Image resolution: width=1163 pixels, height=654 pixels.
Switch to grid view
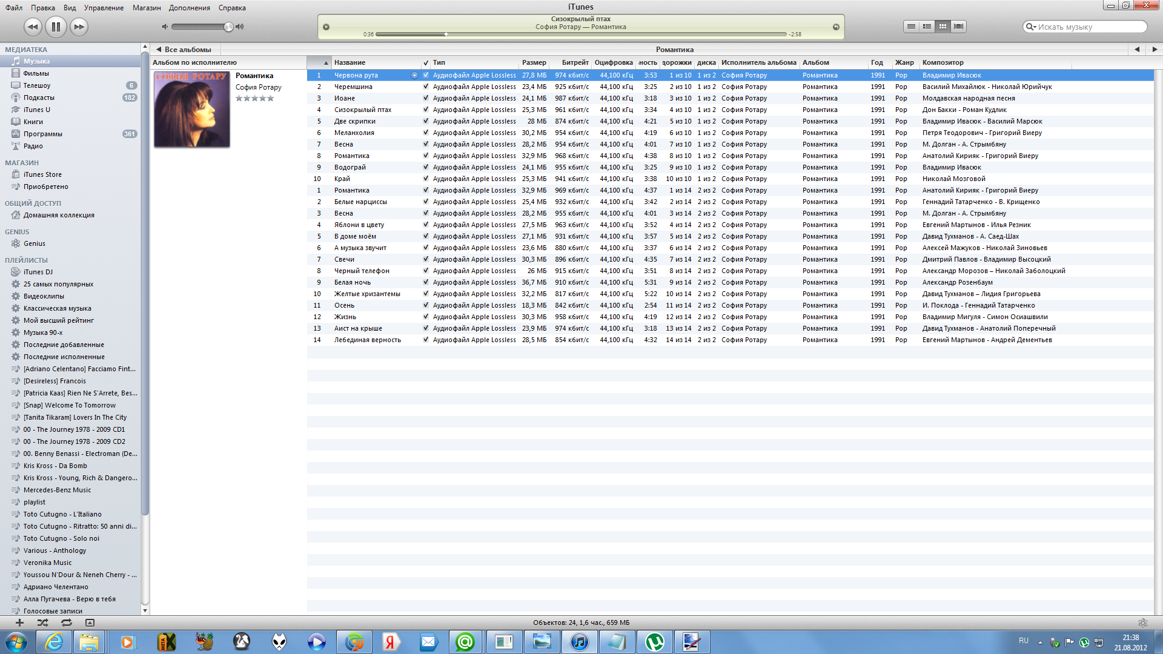(943, 27)
